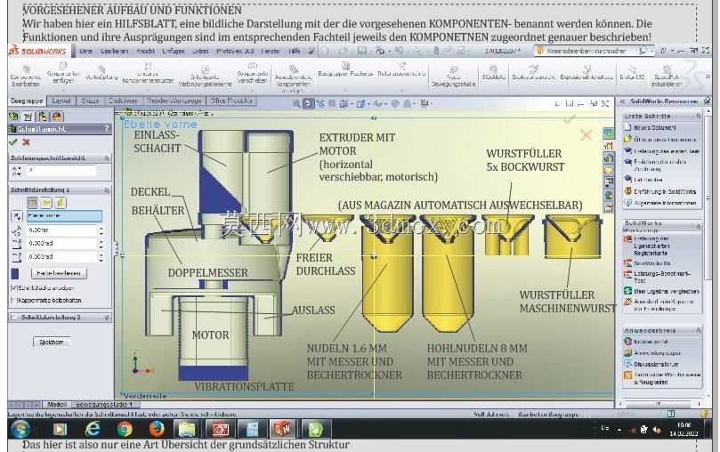Collapse the Erste Schritte group
Screen dimensions: 720x452
point(699,116)
